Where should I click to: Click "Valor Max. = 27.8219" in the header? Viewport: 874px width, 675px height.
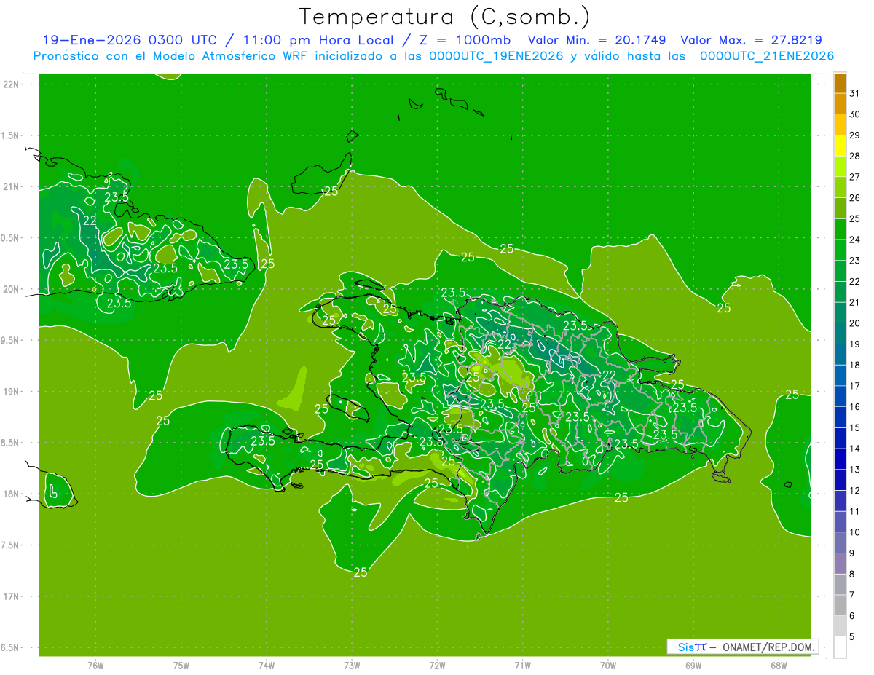pyautogui.click(x=752, y=41)
